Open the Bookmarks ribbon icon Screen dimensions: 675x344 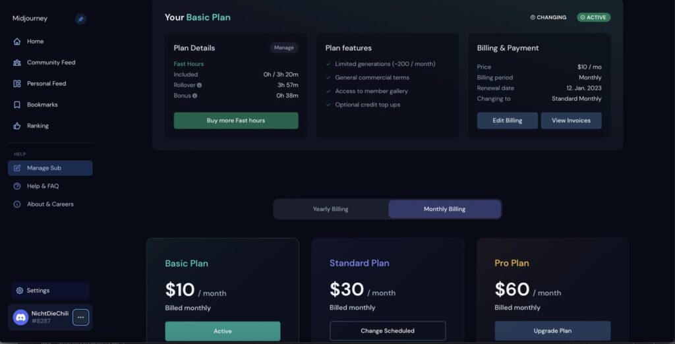click(x=17, y=105)
